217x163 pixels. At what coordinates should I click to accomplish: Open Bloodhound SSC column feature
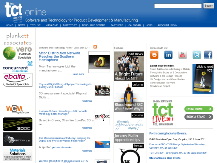129,97
